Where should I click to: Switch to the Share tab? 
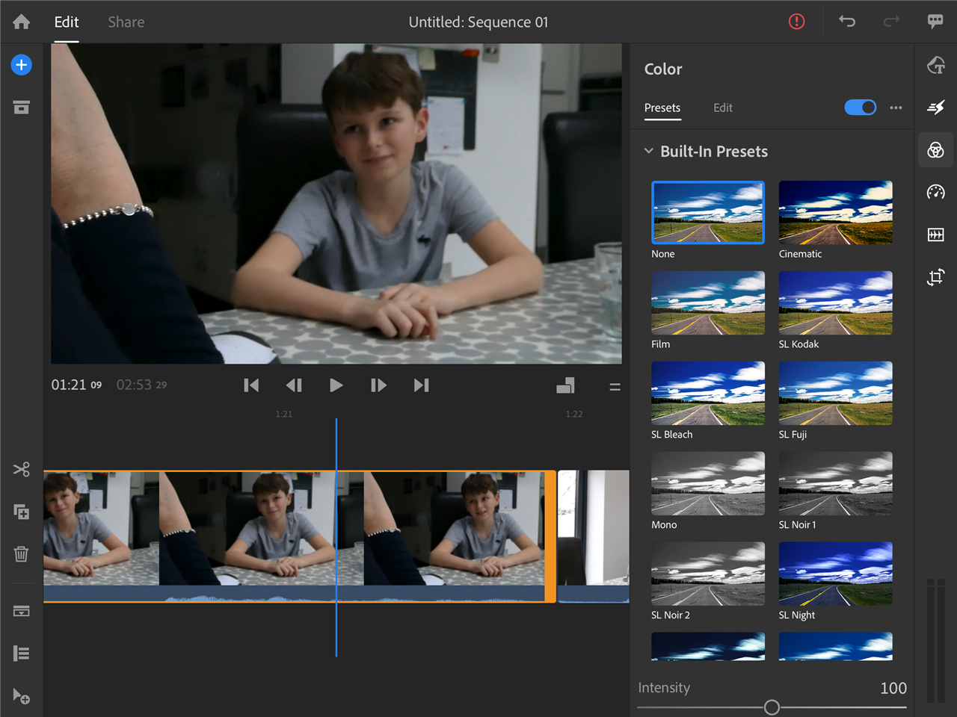126,22
